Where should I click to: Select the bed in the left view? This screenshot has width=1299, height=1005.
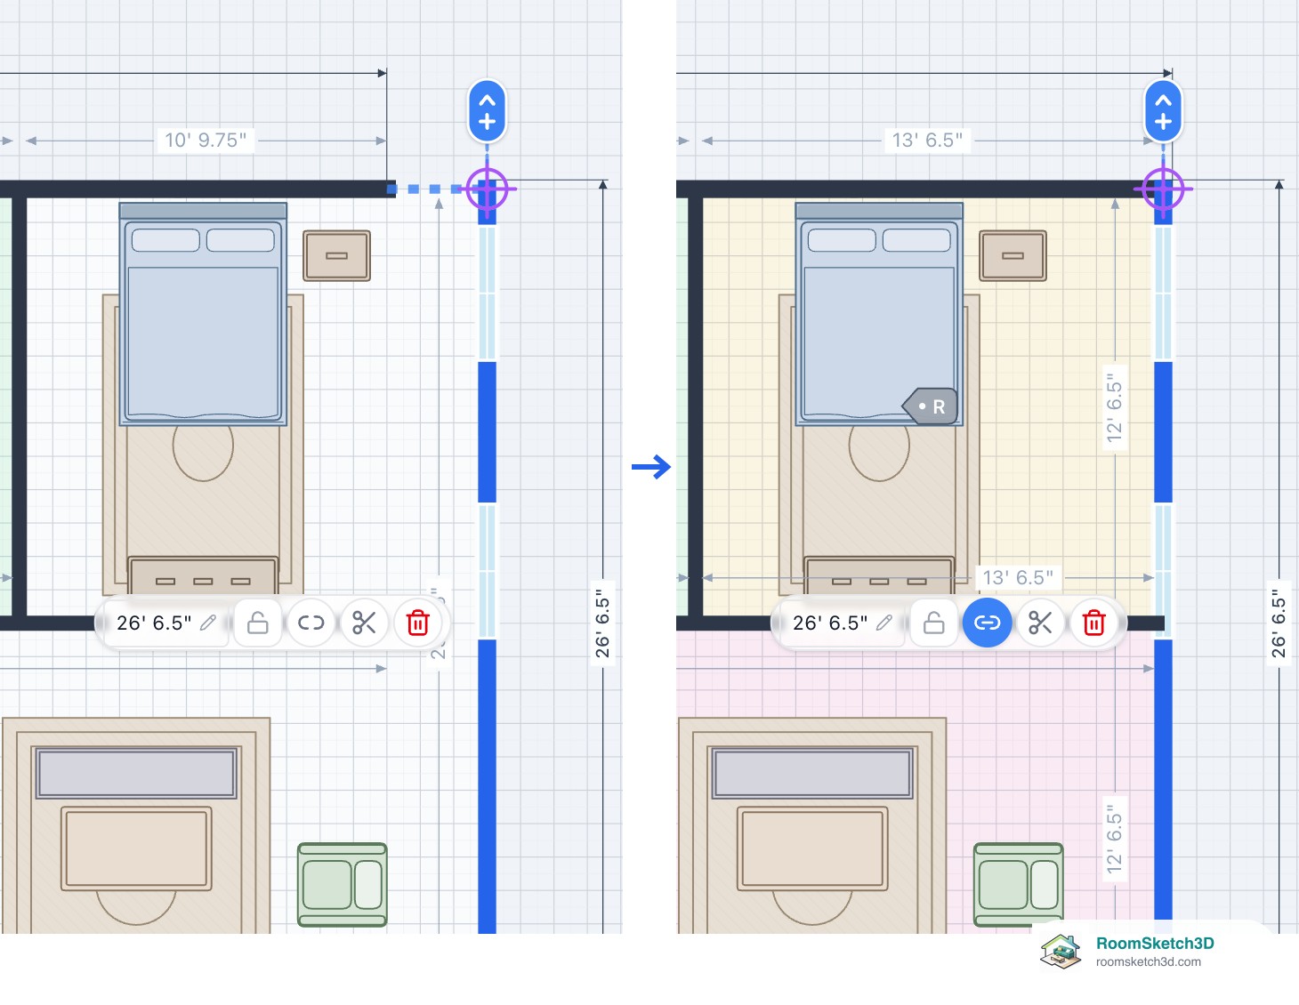coord(203,314)
